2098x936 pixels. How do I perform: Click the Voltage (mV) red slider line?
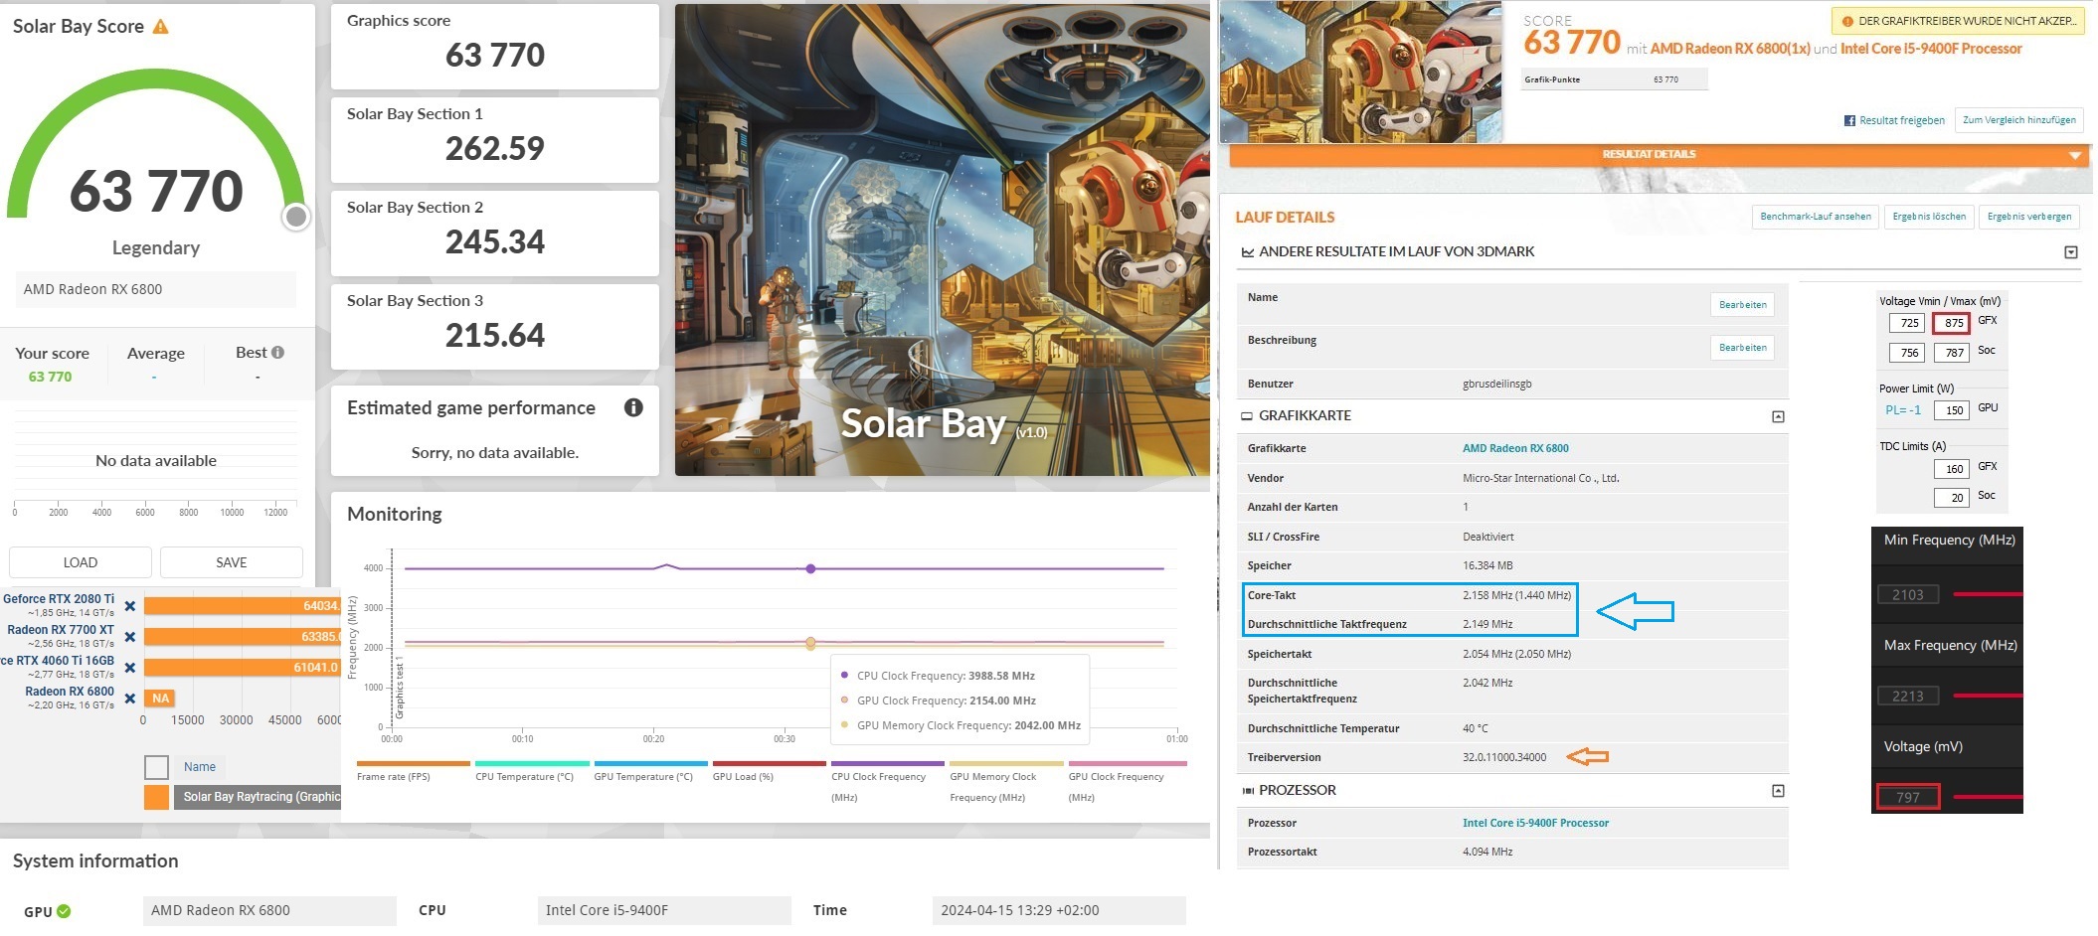pos(1988,797)
